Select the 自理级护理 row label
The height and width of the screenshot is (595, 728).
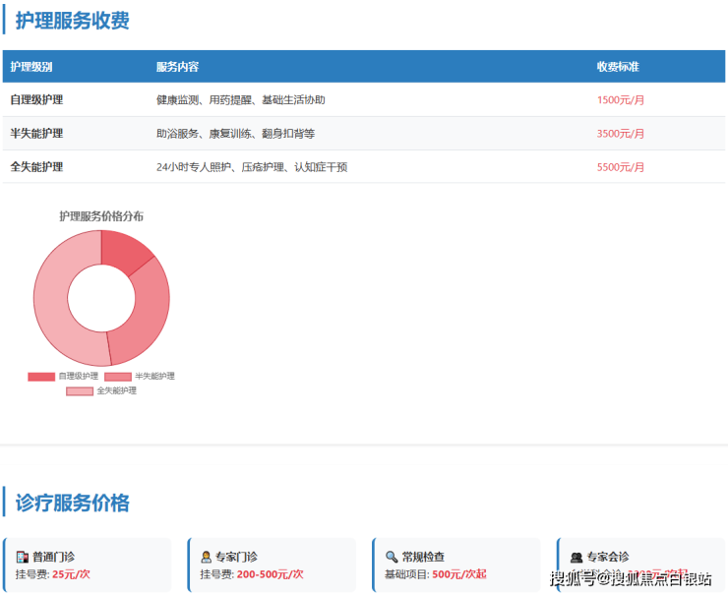click(36, 100)
